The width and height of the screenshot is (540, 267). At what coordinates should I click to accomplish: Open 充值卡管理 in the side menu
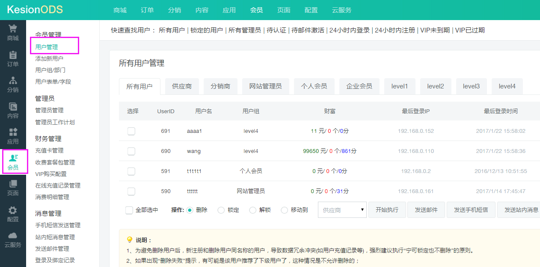pyautogui.click(x=49, y=150)
